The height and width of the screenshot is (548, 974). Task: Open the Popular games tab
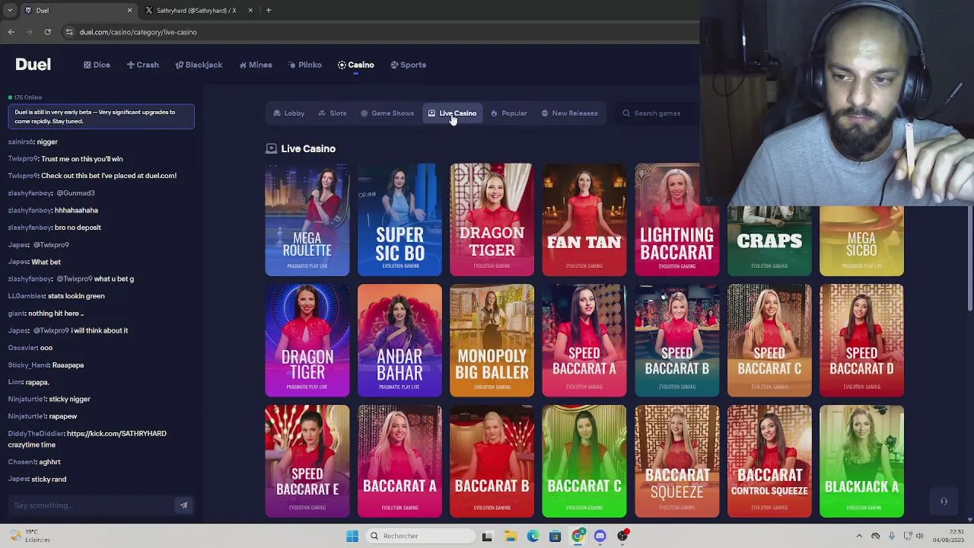[x=508, y=113]
